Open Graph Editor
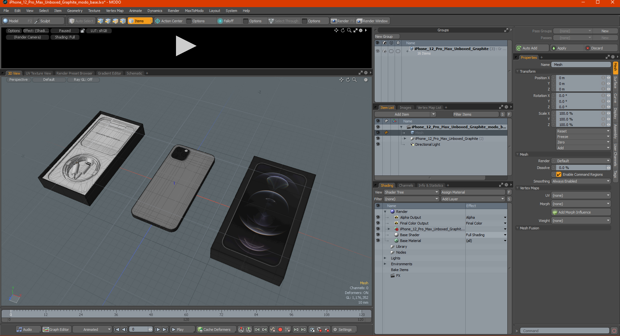Viewport: 620px width, 336px height. pyautogui.click(x=56, y=330)
